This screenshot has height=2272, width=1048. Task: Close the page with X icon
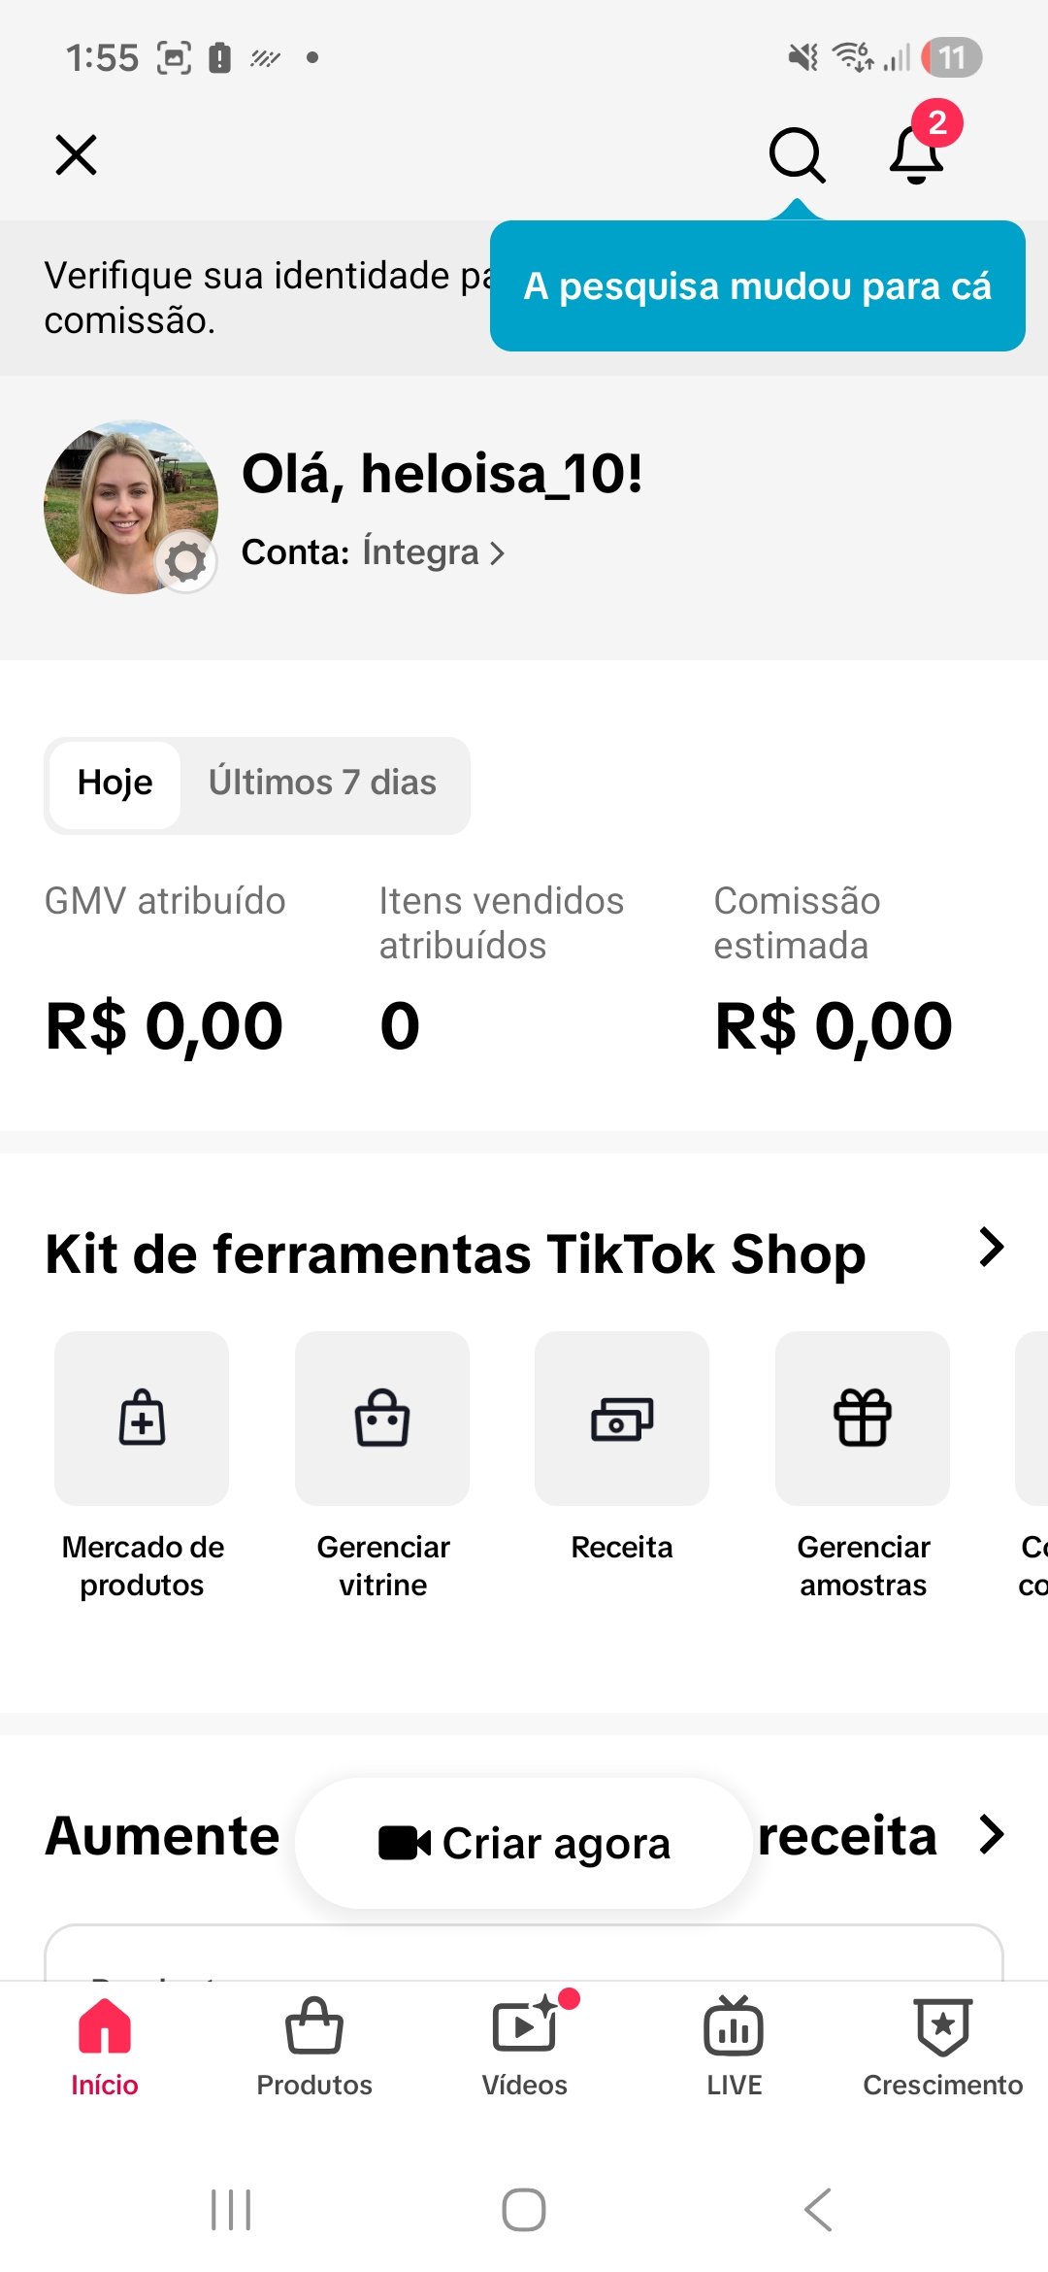click(x=77, y=154)
